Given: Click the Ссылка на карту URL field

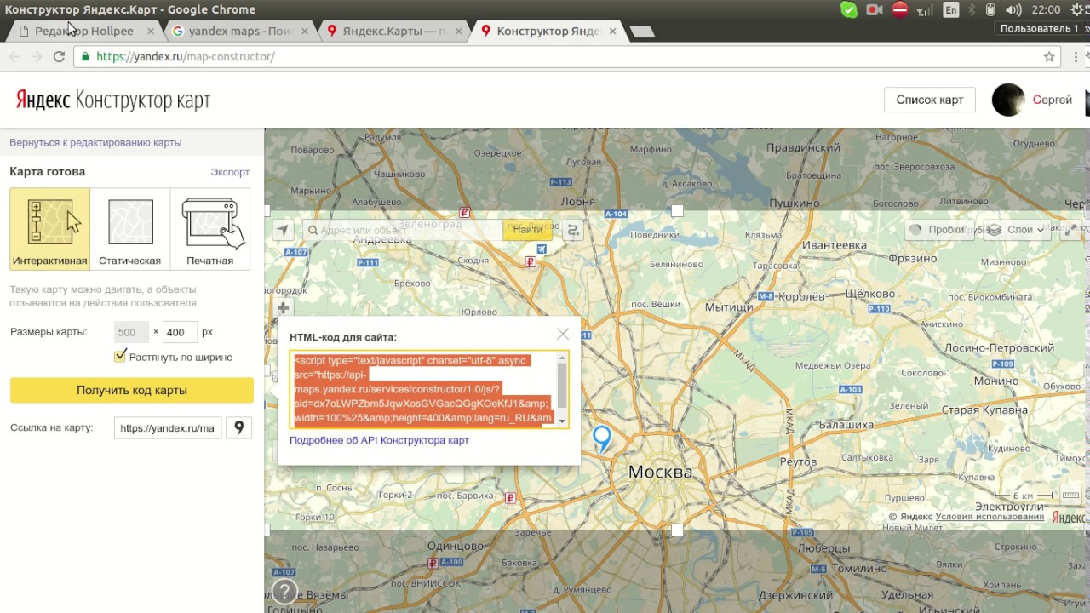Looking at the screenshot, I should coord(168,427).
